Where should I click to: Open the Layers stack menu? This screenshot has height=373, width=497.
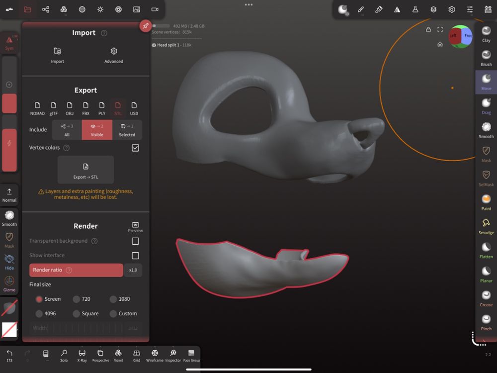point(433,9)
